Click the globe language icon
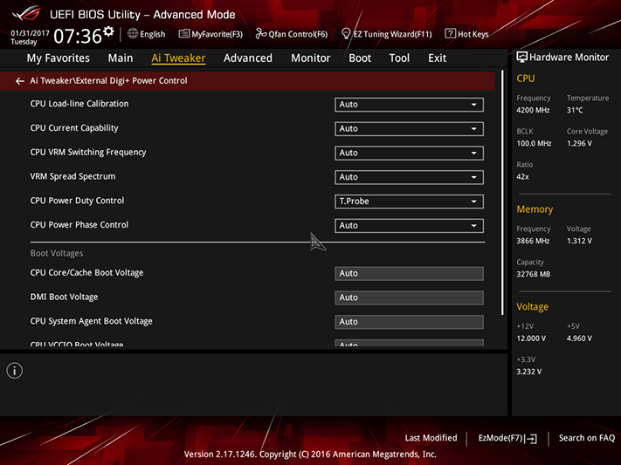The height and width of the screenshot is (465, 621). point(133,34)
